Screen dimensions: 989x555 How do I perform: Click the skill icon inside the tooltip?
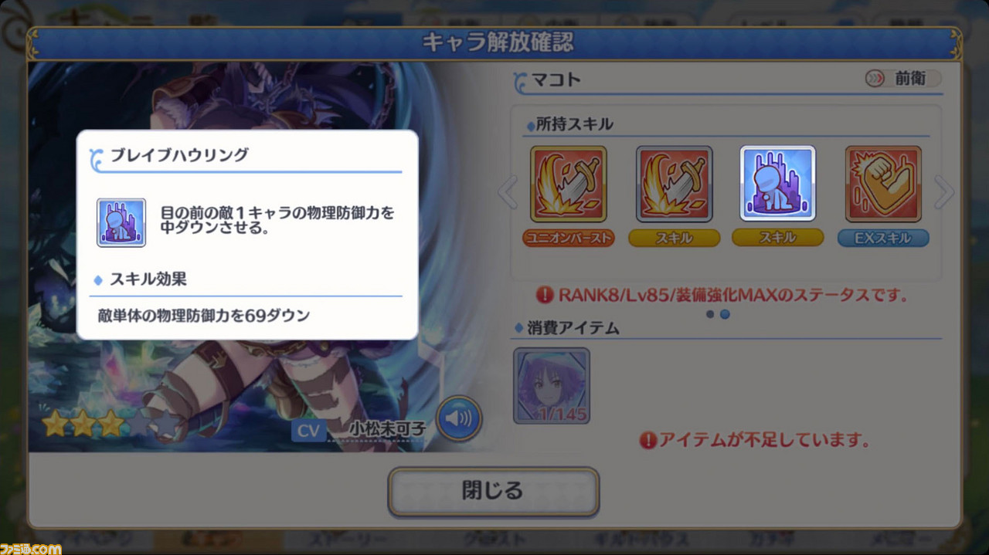click(x=121, y=222)
